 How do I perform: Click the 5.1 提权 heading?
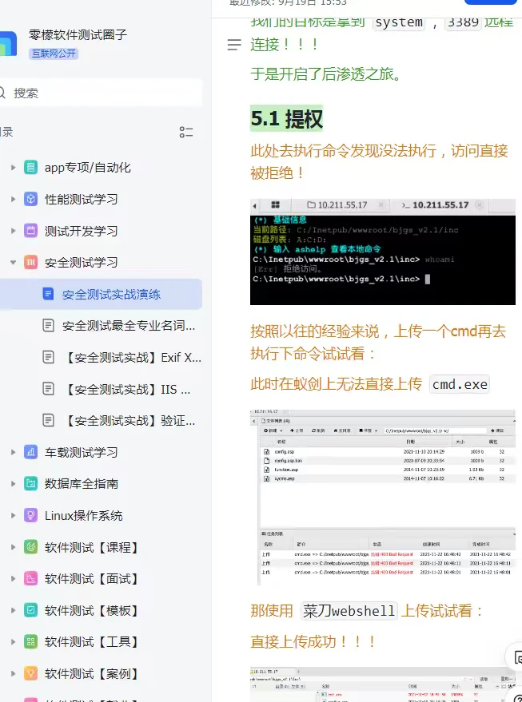point(287,119)
